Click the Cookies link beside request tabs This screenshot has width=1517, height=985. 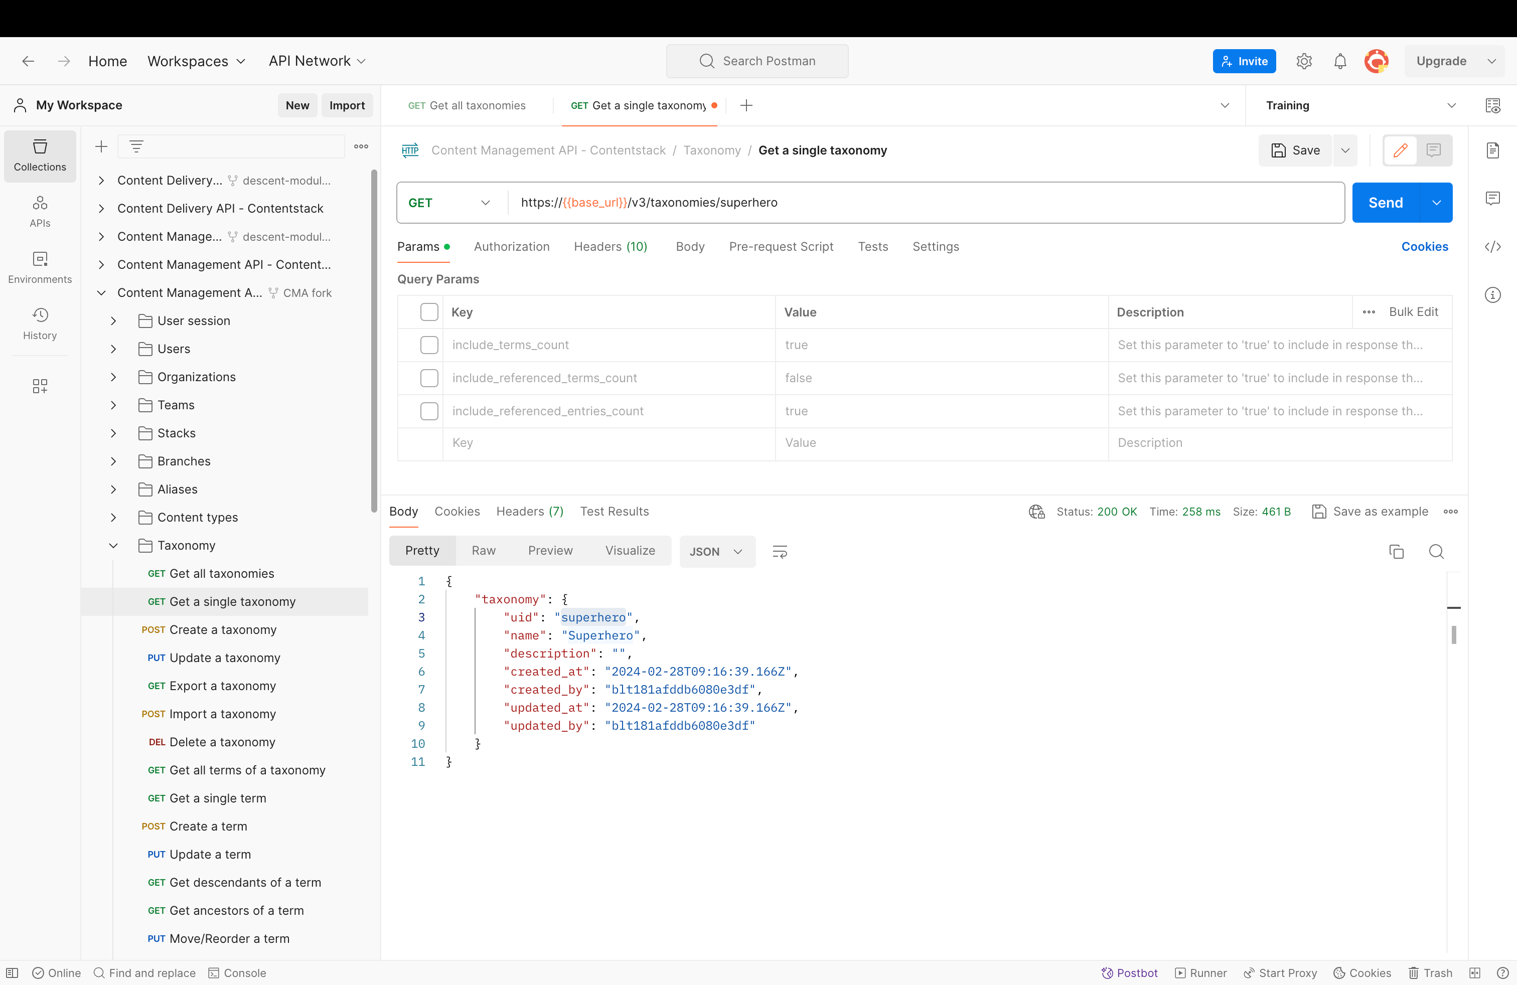(x=1424, y=247)
